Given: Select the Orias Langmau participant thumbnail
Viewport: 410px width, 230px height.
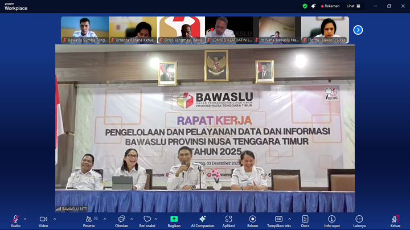Looking at the screenshot, I should [181, 30].
